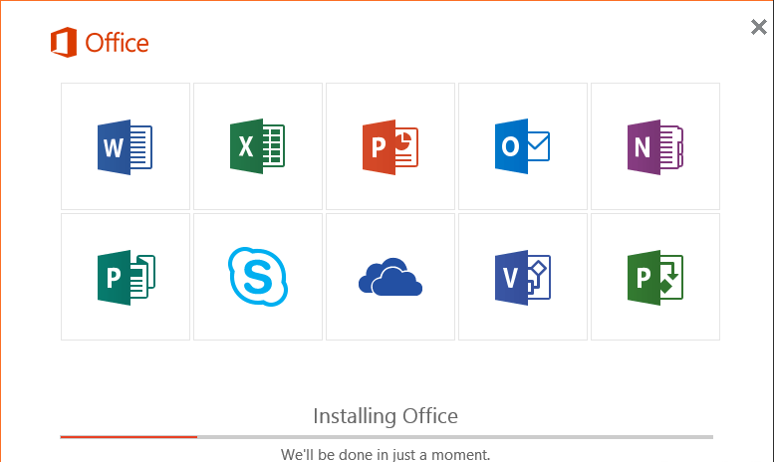Click the PowerPoint app icon
Viewport: 774px width, 462px height.
click(x=389, y=146)
